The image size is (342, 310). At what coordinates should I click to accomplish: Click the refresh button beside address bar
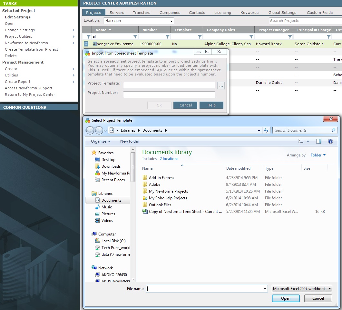(266, 130)
